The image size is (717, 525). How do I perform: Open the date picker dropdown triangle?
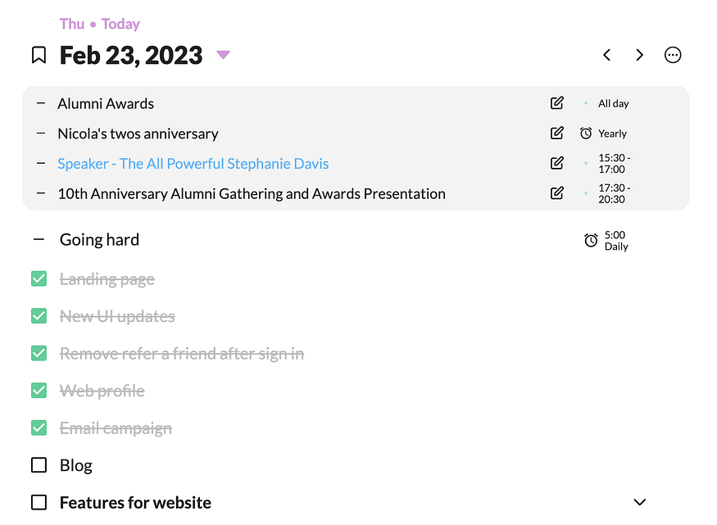coord(223,56)
